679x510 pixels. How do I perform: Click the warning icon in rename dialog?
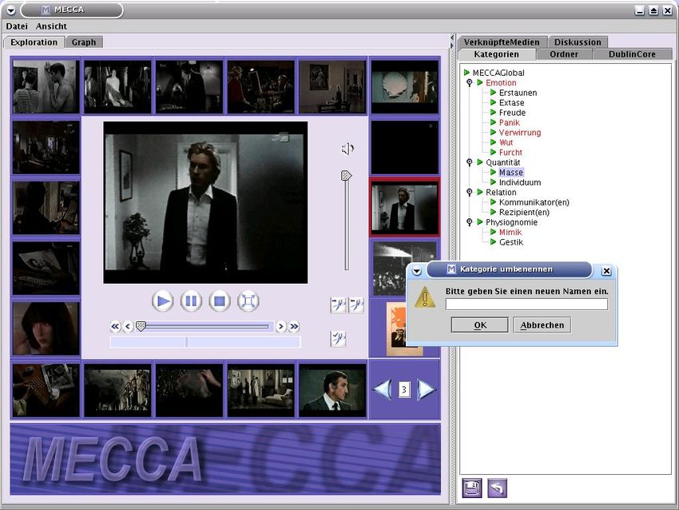pos(425,297)
